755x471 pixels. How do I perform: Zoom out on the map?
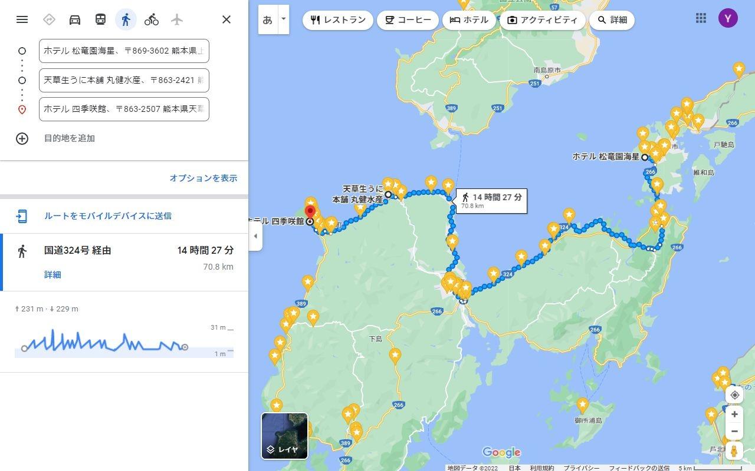pos(734,432)
